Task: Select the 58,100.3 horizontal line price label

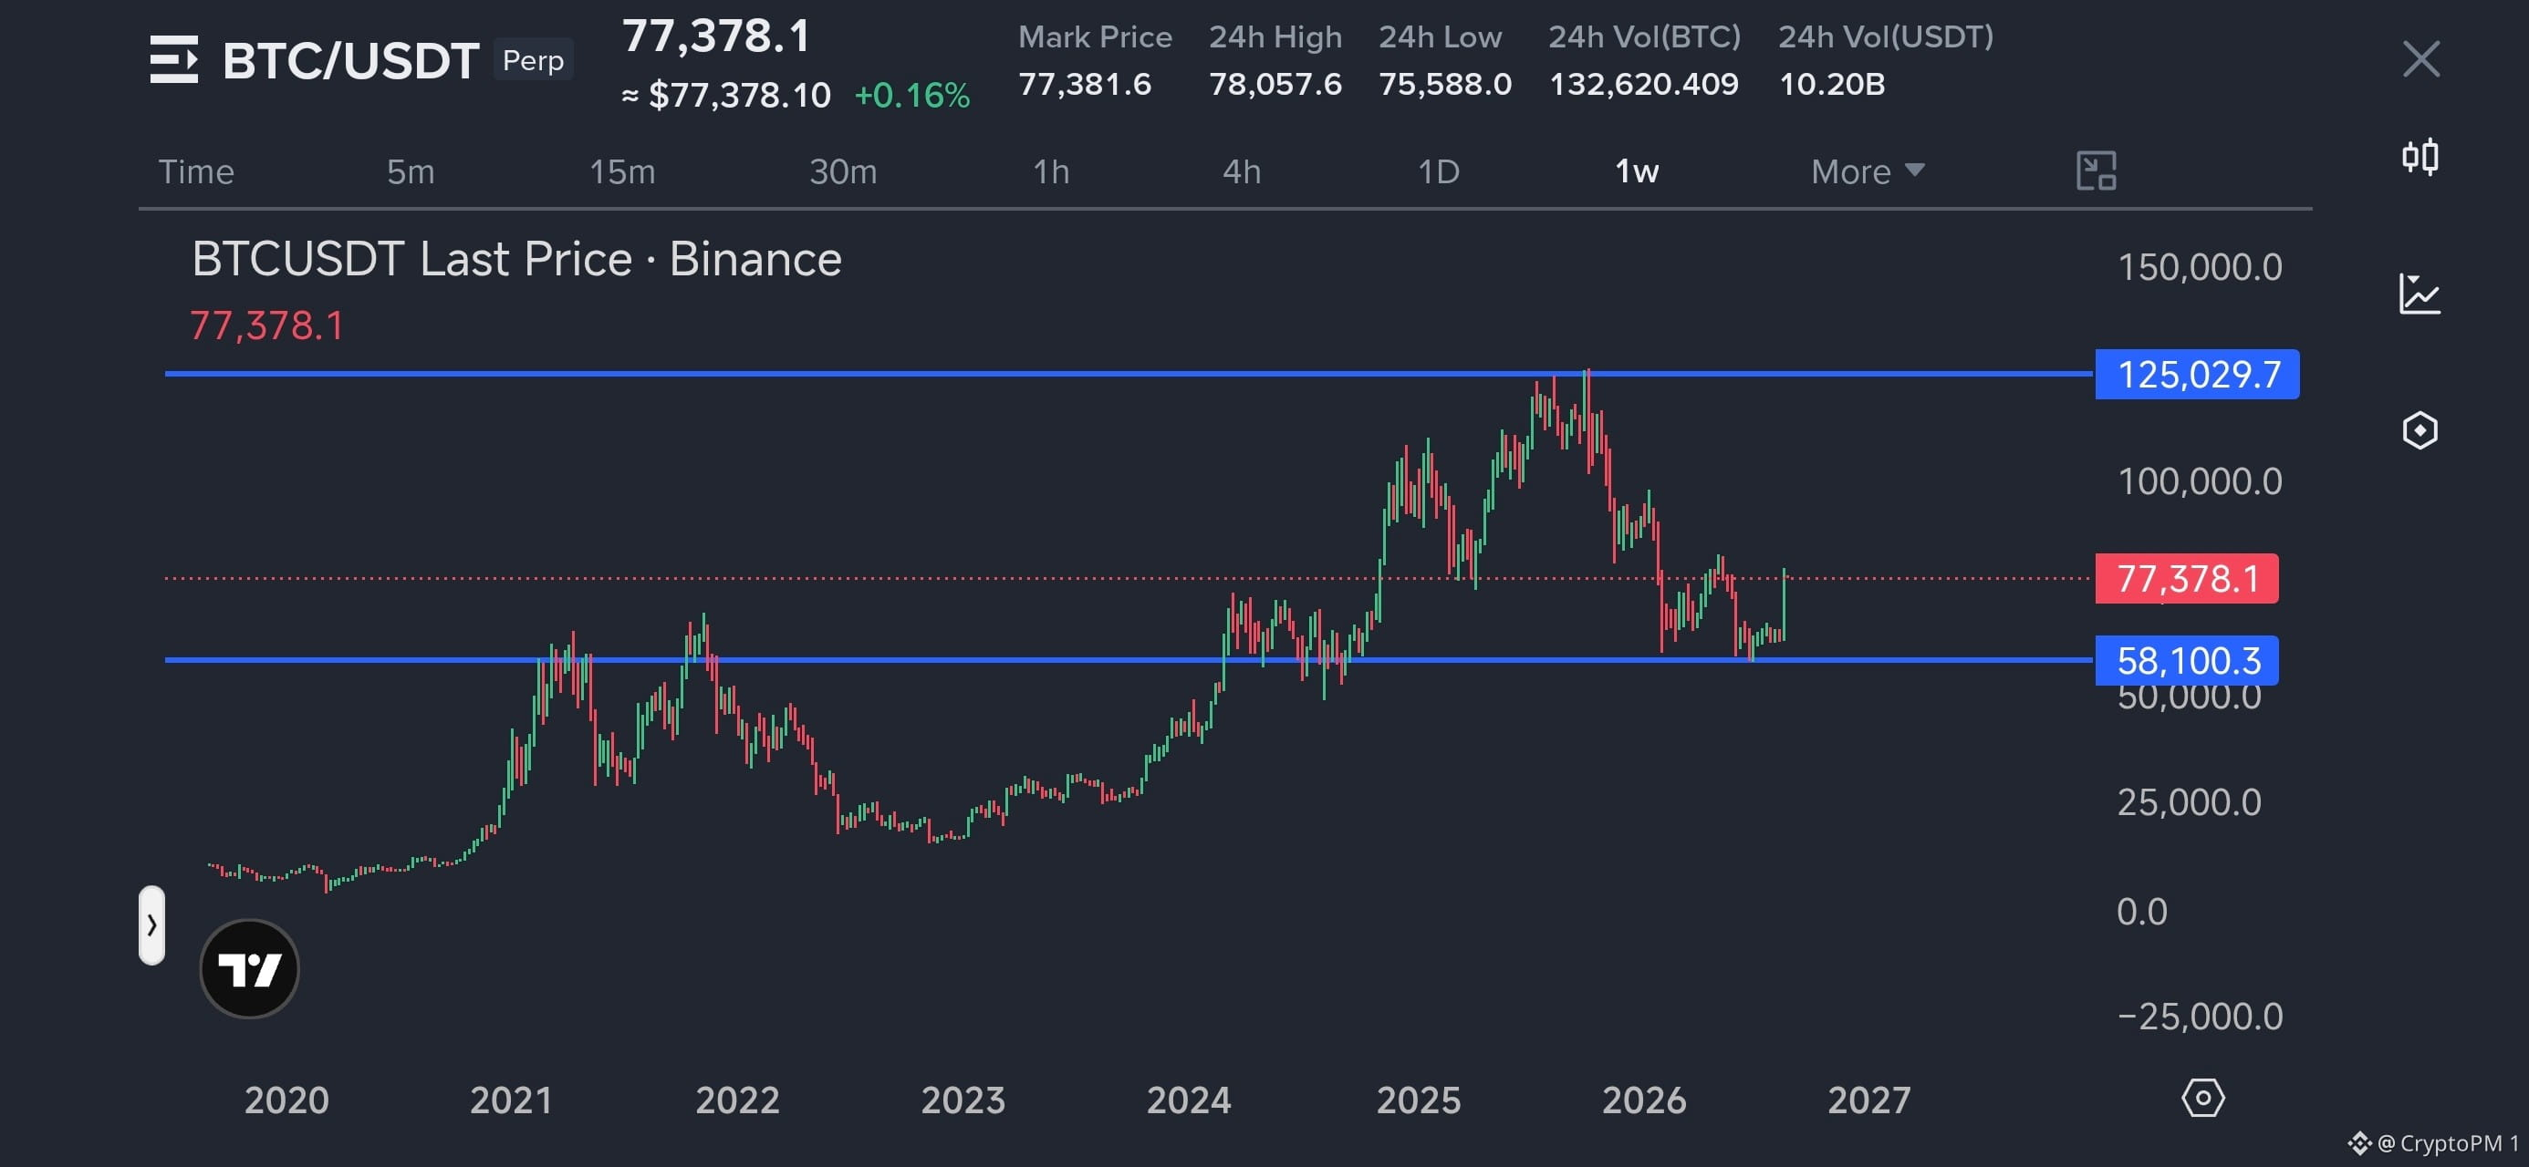Action: 2186,661
